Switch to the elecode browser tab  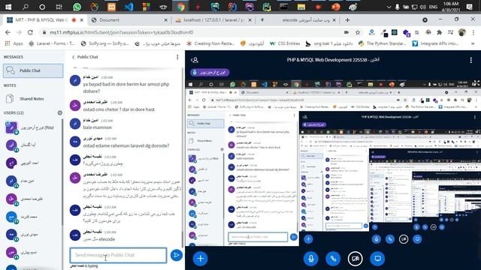point(298,20)
